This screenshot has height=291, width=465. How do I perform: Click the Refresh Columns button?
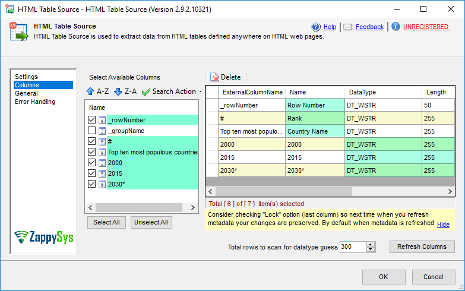coord(422,247)
